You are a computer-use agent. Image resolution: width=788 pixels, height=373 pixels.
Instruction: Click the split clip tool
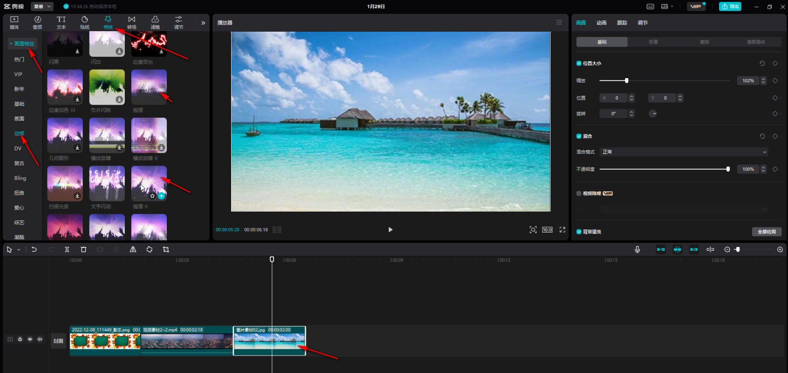pos(67,250)
